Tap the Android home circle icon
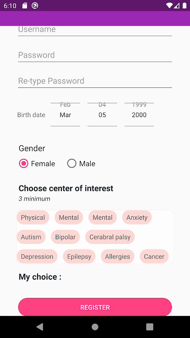The width and height of the screenshot is (190, 338). [95, 327]
